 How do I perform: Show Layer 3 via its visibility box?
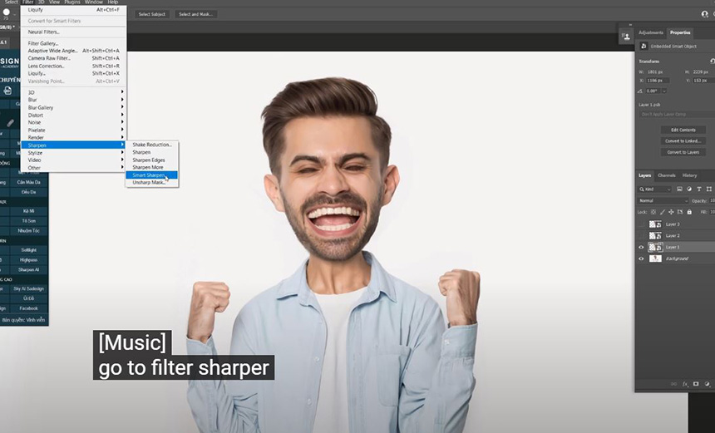click(x=641, y=224)
